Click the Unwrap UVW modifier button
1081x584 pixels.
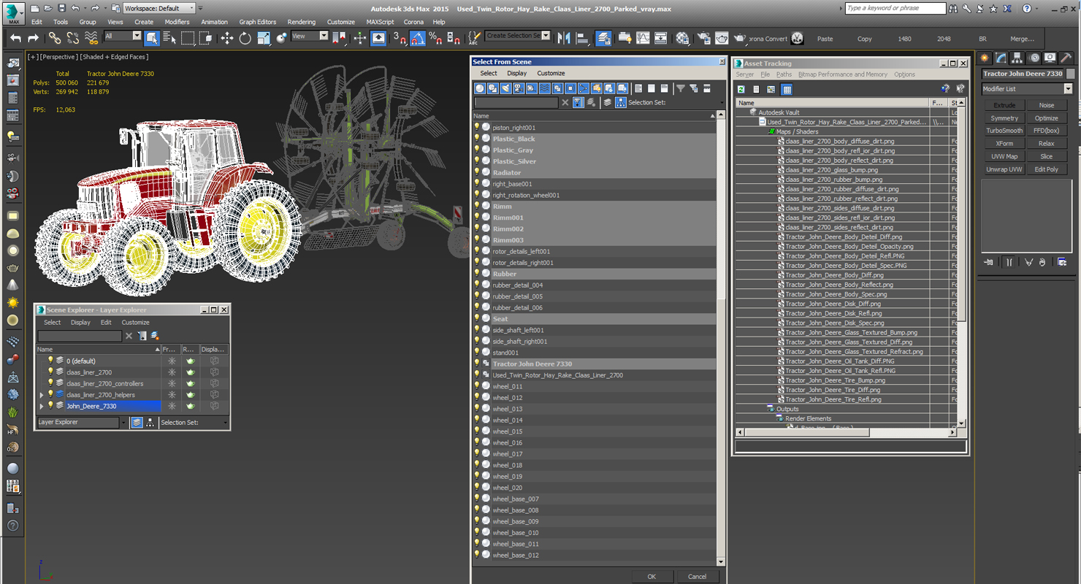(1004, 169)
